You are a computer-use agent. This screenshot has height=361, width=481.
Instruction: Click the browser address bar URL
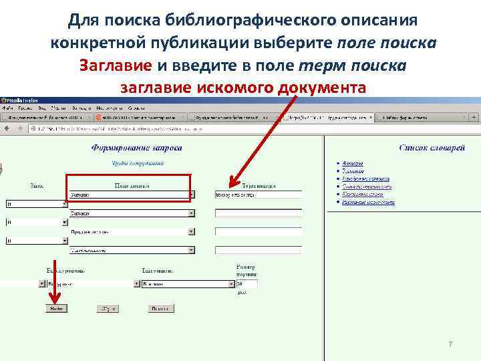[255, 129]
